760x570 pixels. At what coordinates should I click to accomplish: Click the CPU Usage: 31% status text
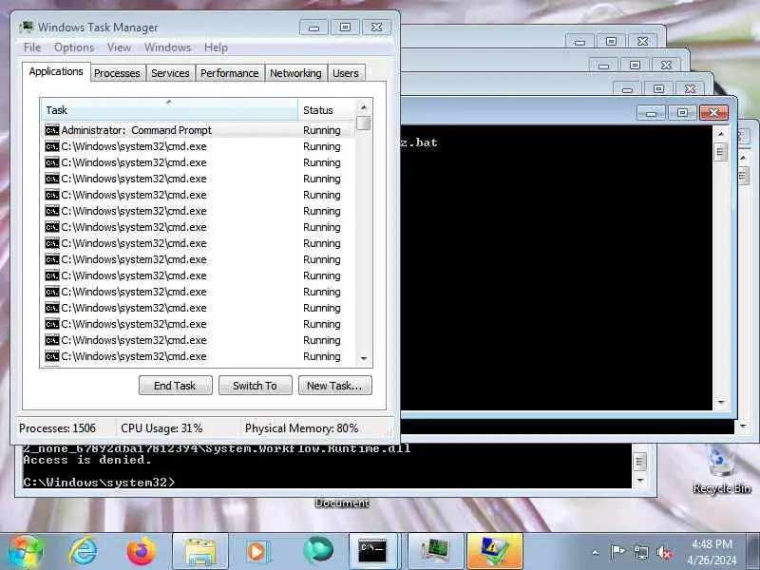coord(161,428)
